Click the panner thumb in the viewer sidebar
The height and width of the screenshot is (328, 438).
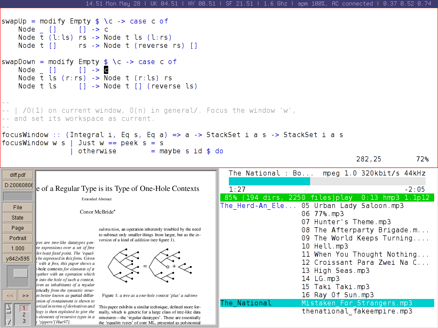[21, 273]
